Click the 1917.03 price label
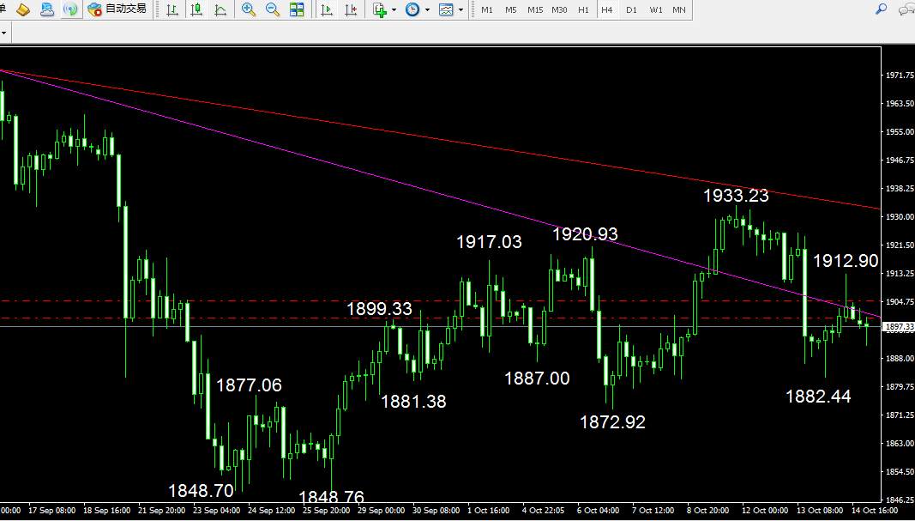 489,242
